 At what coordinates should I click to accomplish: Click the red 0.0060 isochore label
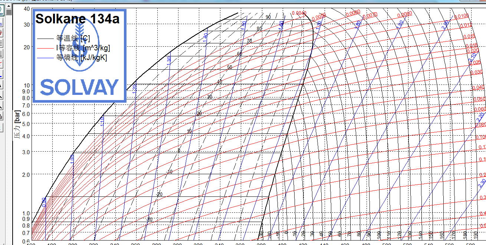coord(353,14)
